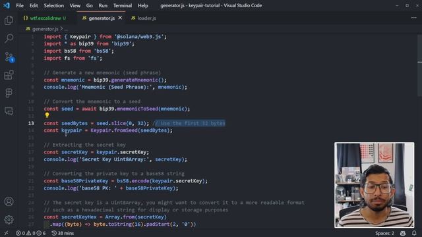Open the Search view in activity bar

point(9,38)
